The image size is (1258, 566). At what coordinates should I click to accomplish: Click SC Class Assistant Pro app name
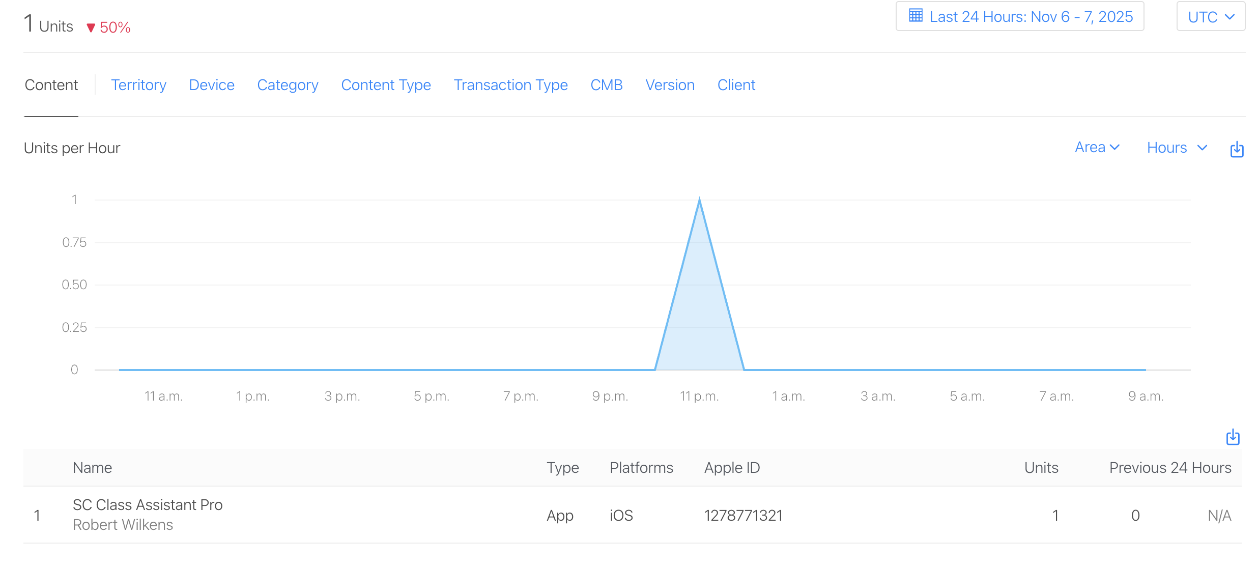pyautogui.click(x=148, y=504)
